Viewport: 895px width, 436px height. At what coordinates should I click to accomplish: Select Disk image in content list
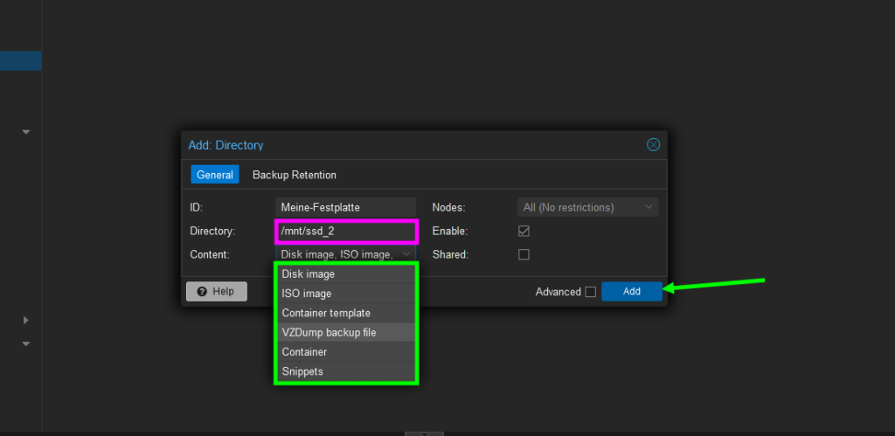pyautogui.click(x=346, y=274)
